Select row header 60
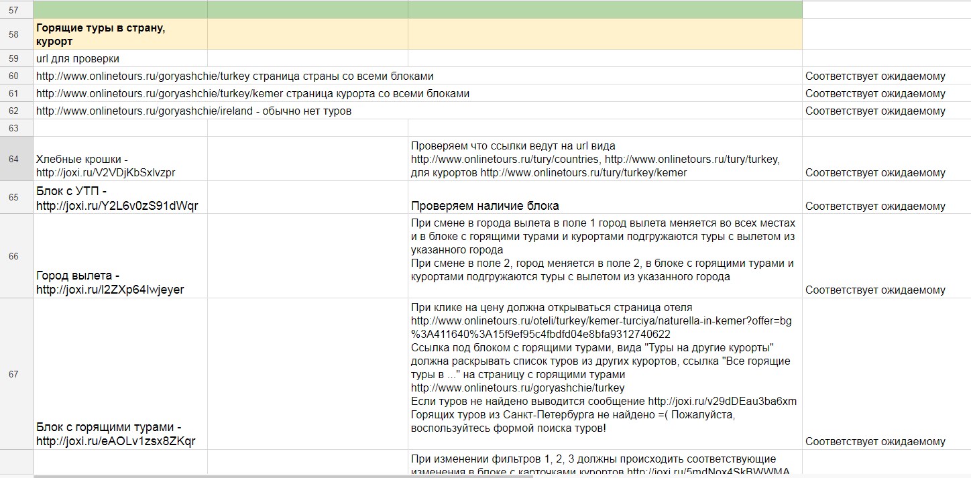This screenshot has width=971, height=478. 16,76
